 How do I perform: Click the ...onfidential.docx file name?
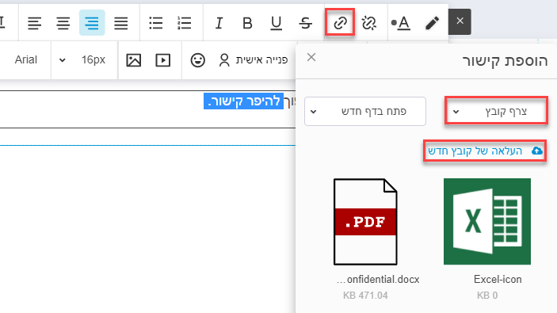tap(378, 279)
